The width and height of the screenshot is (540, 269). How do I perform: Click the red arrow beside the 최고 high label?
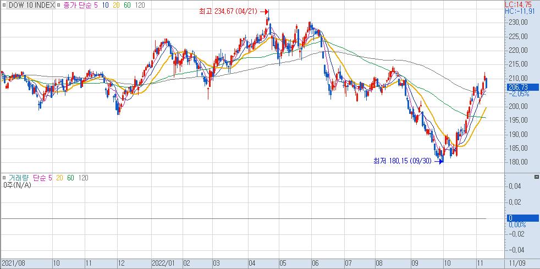coord(264,12)
